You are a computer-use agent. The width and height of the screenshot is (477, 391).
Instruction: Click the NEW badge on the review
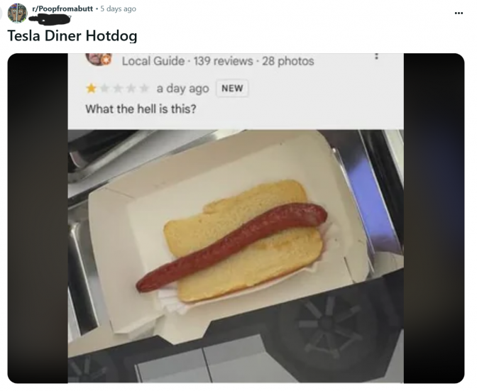point(232,88)
